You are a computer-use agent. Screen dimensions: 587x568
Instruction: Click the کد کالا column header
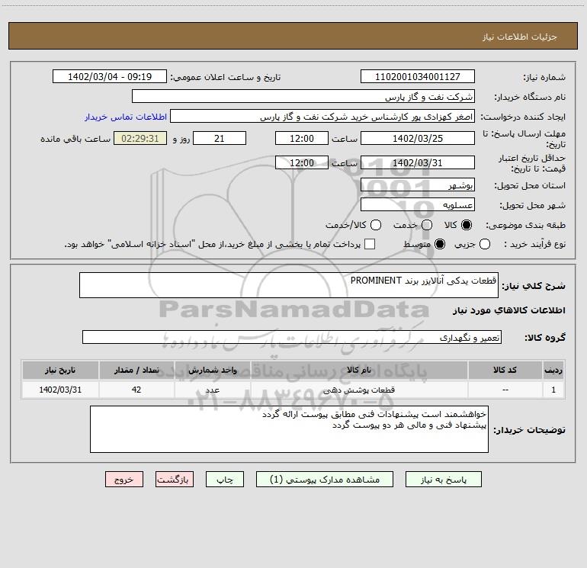[505, 370]
